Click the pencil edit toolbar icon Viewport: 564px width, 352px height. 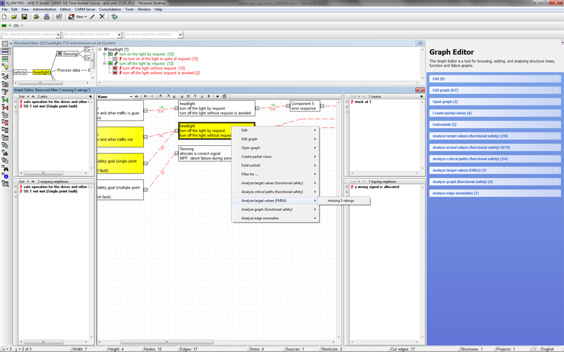[92, 17]
